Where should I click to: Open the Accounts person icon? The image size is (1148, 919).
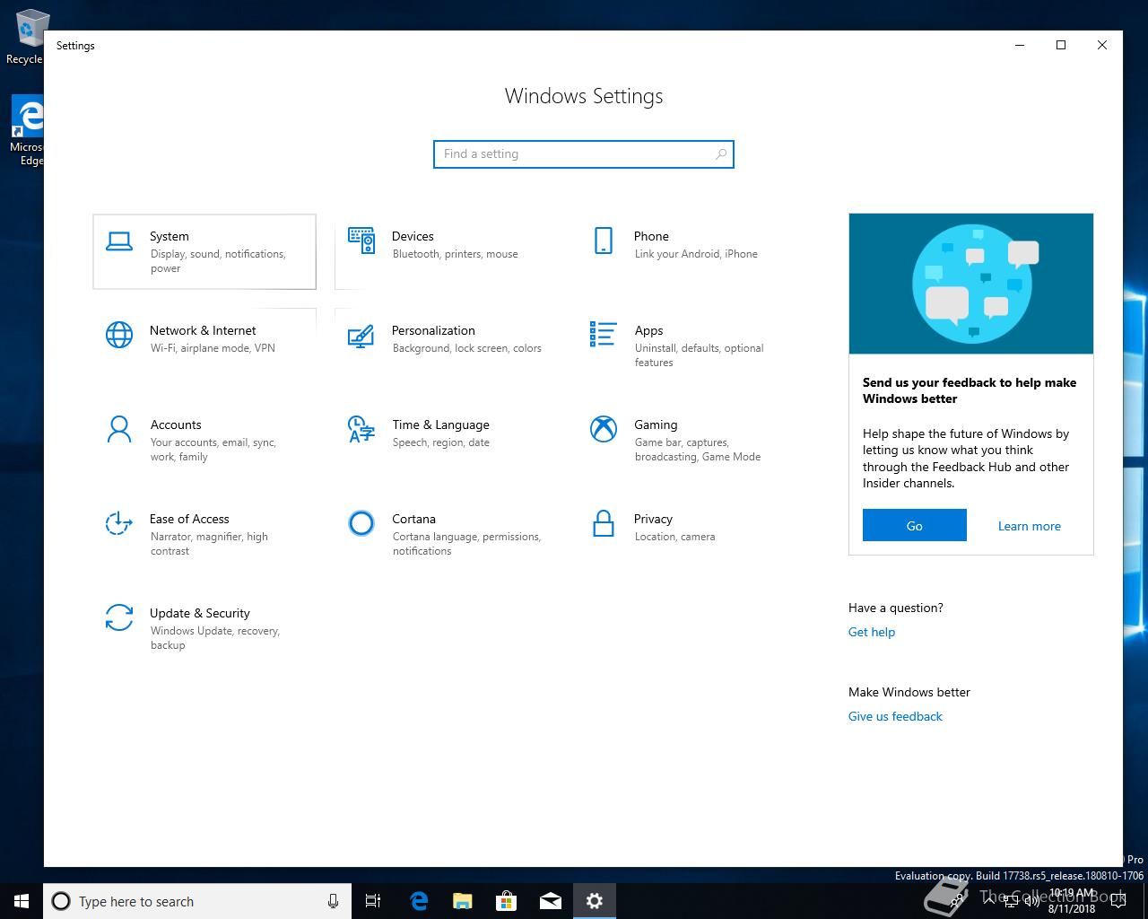[x=119, y=429]
